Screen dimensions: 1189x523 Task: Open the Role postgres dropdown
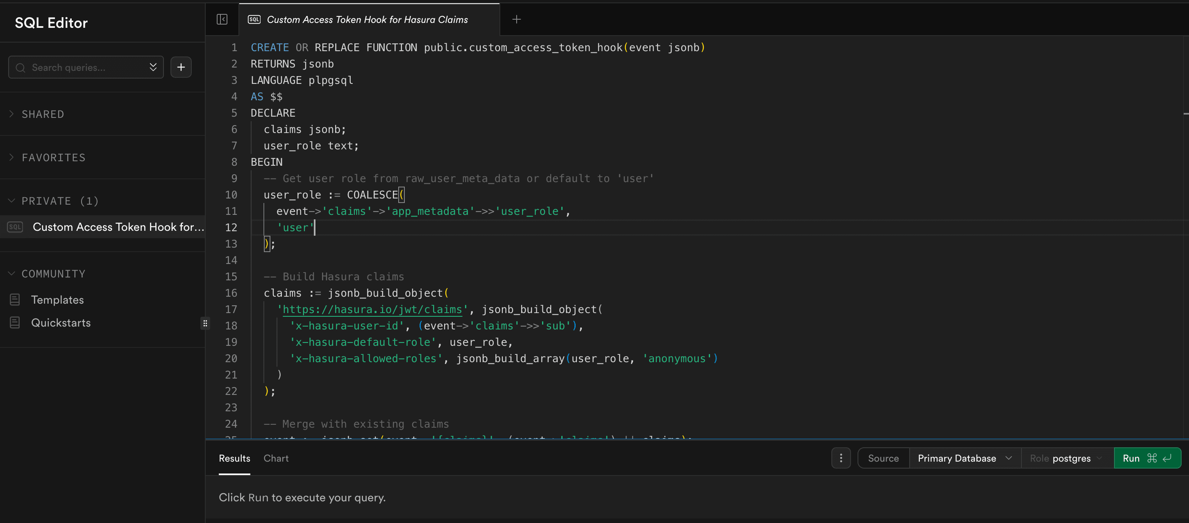(x=1066, y=458)
